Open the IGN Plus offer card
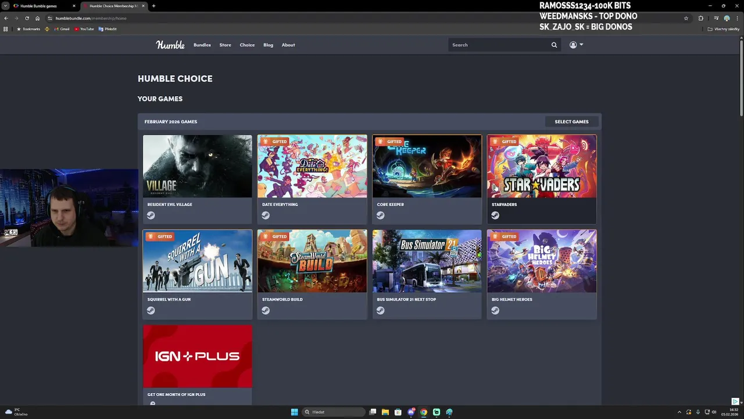Image resolution: width=744 pixels, height=419 pixels. pyautogui.click(x=198, y=364)
